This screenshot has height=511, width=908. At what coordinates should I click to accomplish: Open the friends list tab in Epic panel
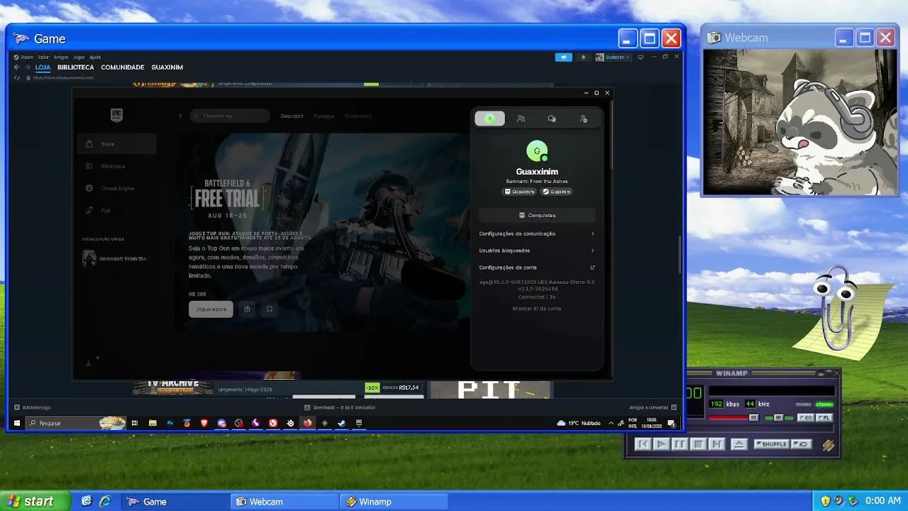coord(521,119)
